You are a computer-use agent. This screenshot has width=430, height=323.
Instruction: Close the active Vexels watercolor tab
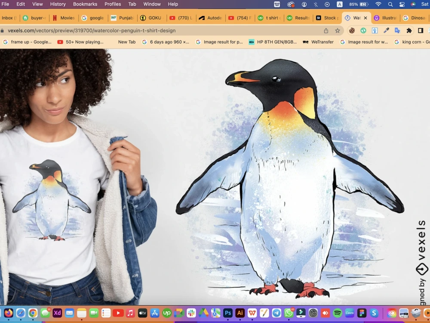tap(365, 18)
